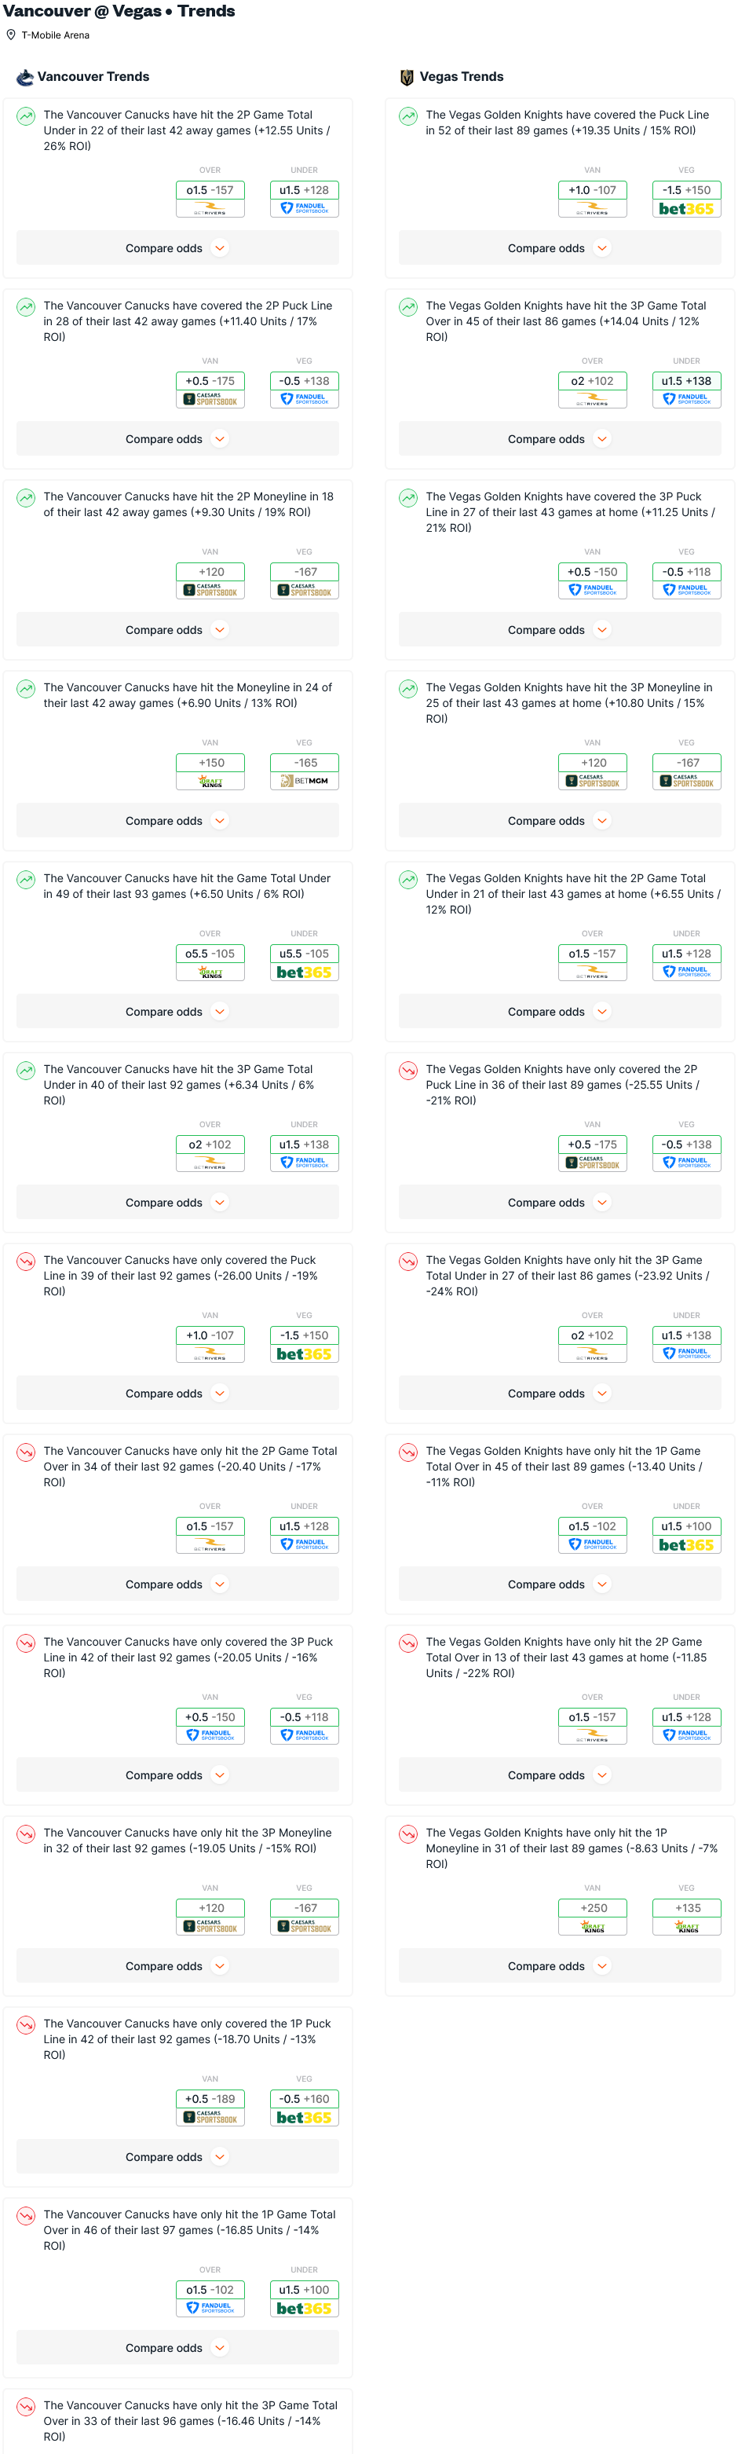Image resolution: width=738 pixels, height=2454 pixels.
Task: Choose the VEG +135 DraftKings 1P moneyline odds
Action: pyautogui.click(x=687, y=1917)
